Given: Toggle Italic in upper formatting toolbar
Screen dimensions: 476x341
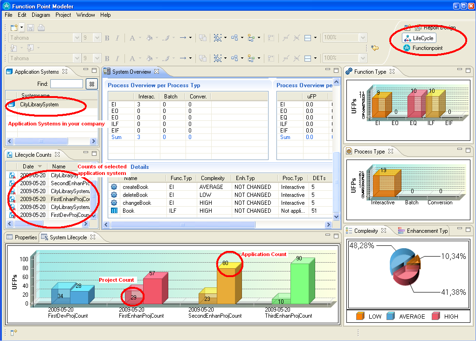Looking at the screenshot, I should click(117, 38).
